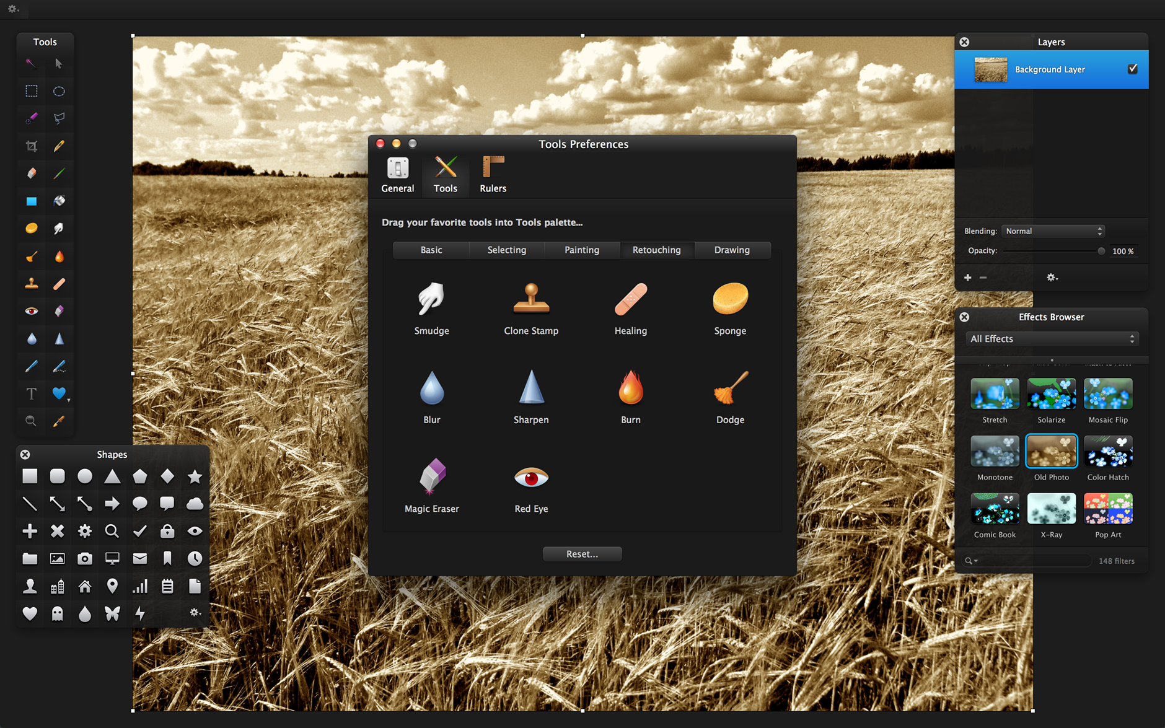Click the Red Eye tool in preferences

click(531, 478)
